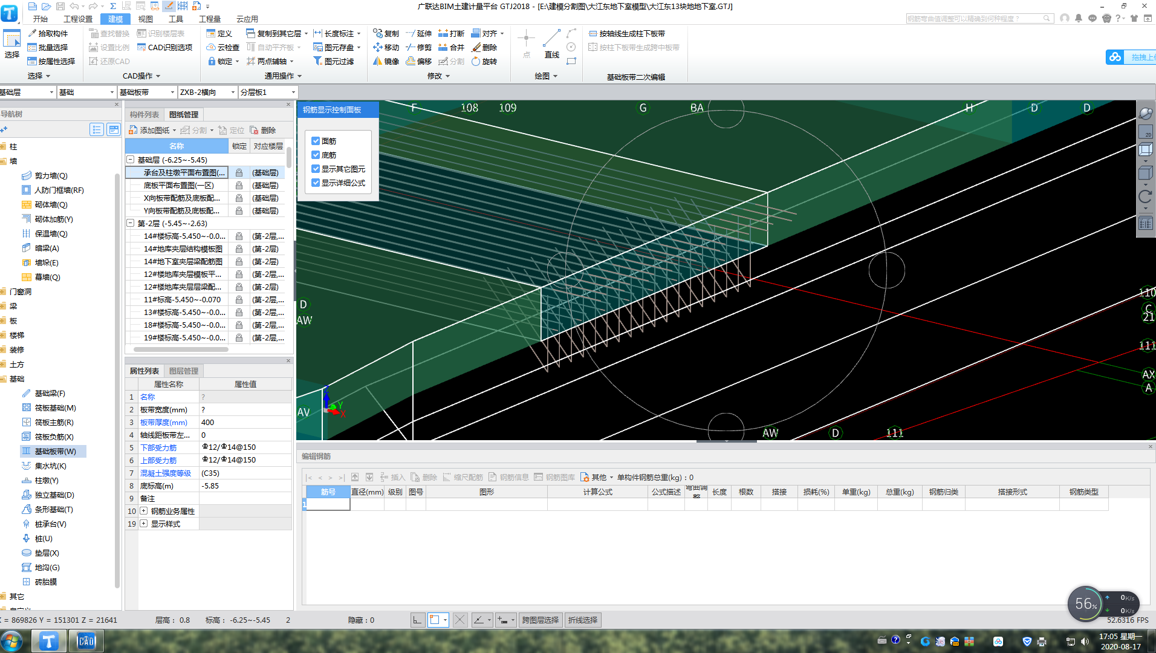Select the 偏移 offset tool
Viewport: 1156px width, 653px height.
click(418, 61)
